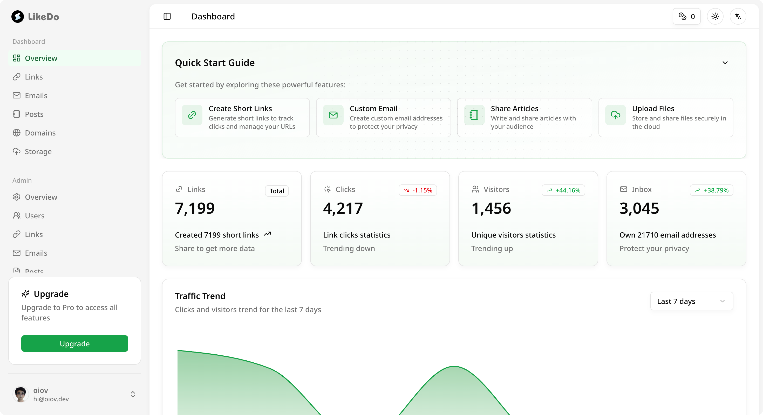
Task: Click the LikeDo logo icon
Action: [x=17, y=17]
